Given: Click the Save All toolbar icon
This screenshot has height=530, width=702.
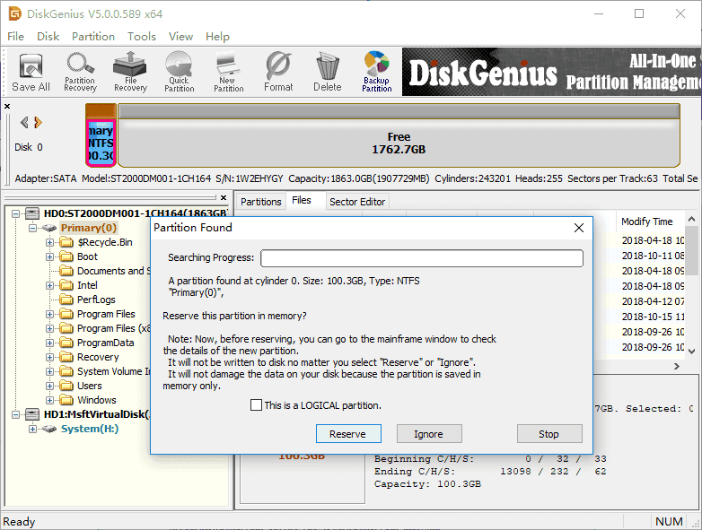Looking at the screenshot, I should pyautogui.click(x=31, y=73).
